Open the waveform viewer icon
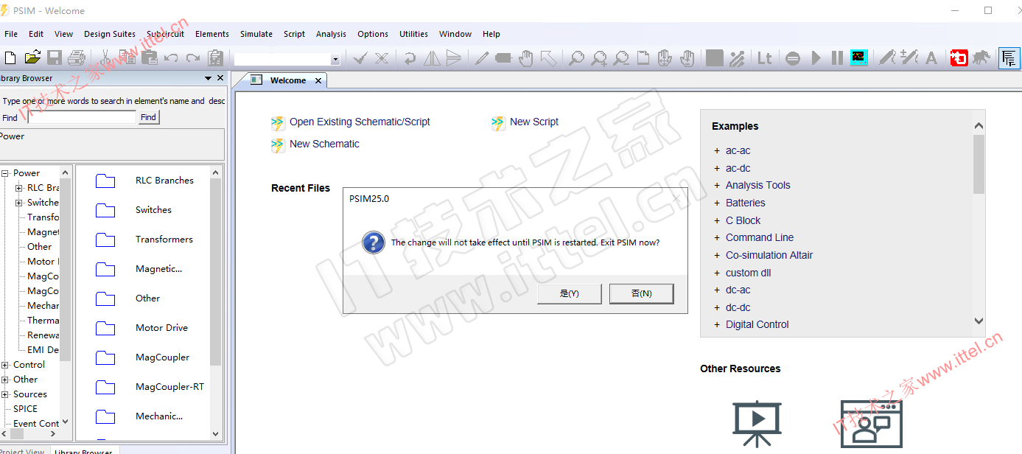This screenshot has height=454, width=1022. [858, 57]
